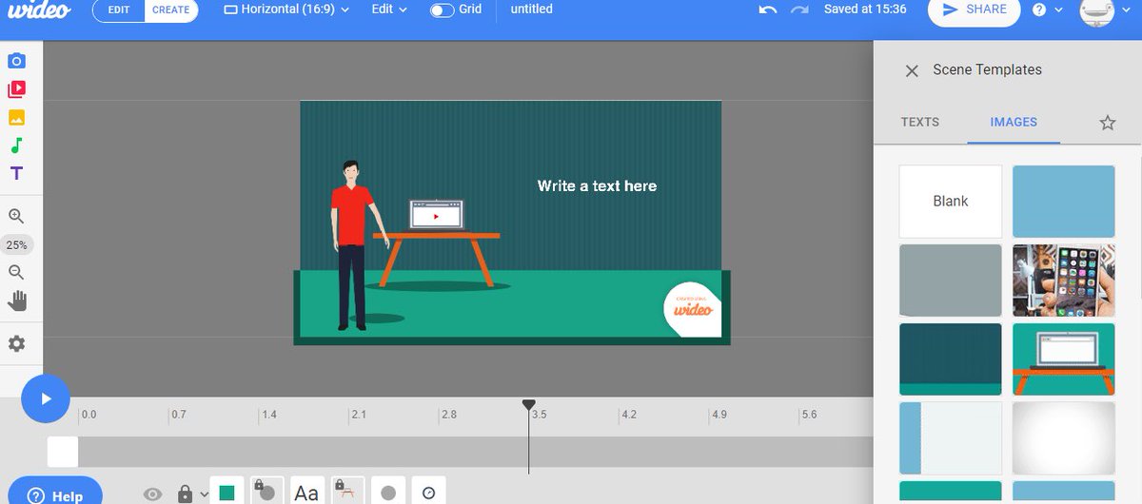The image size is (1142, 504).
Task: Select the blue stripe white scene template
Action: coord(951,437)
